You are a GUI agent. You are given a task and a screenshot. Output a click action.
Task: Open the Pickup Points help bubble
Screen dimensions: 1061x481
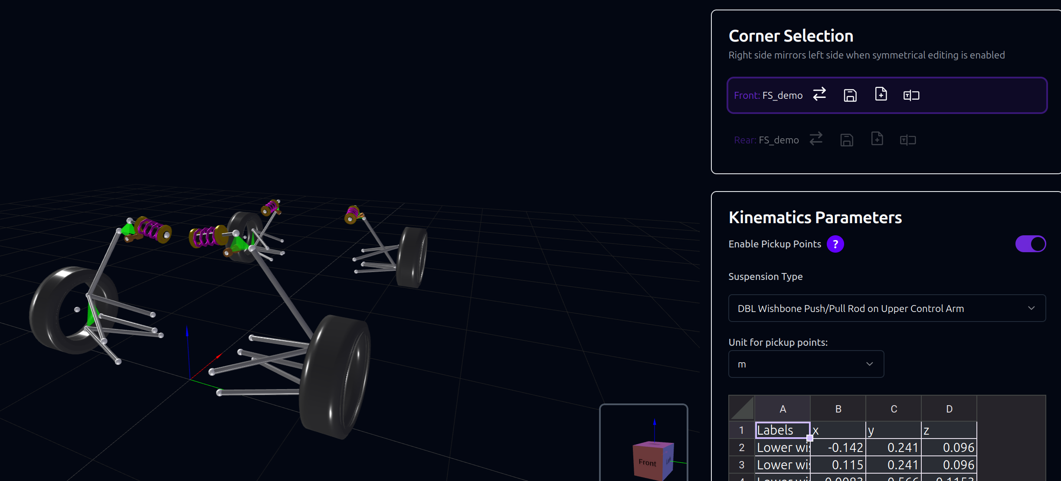(x=835, y=244)
